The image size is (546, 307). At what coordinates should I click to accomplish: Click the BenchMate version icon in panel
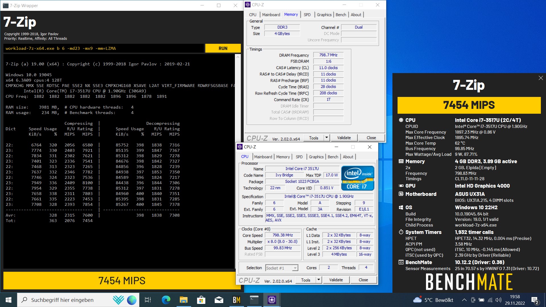[401, 262]
